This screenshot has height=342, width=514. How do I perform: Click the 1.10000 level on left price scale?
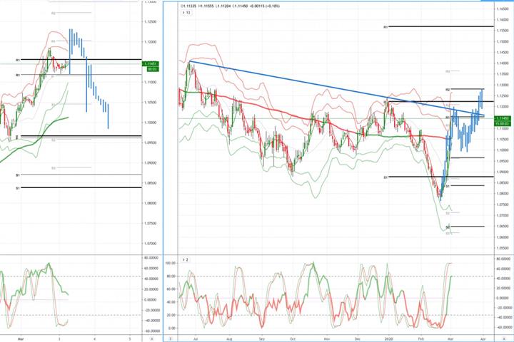pos(151,123)
